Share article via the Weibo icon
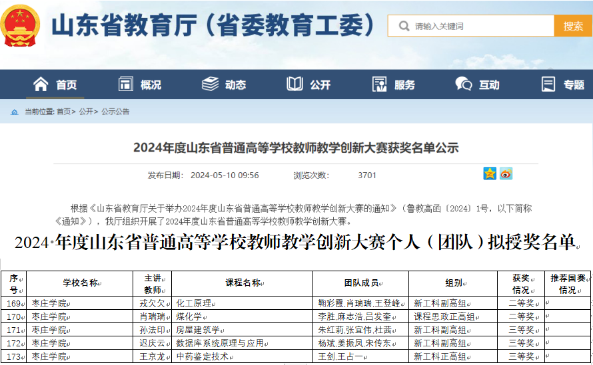 506,174
